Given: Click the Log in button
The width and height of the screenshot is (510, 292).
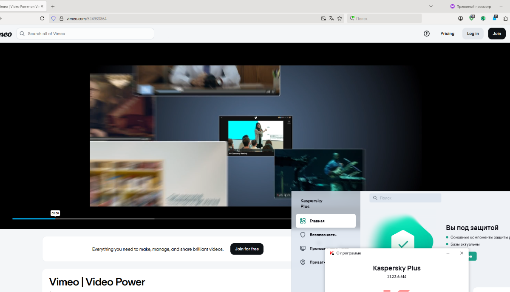Looking at the screenshot, I should [473, 34].
